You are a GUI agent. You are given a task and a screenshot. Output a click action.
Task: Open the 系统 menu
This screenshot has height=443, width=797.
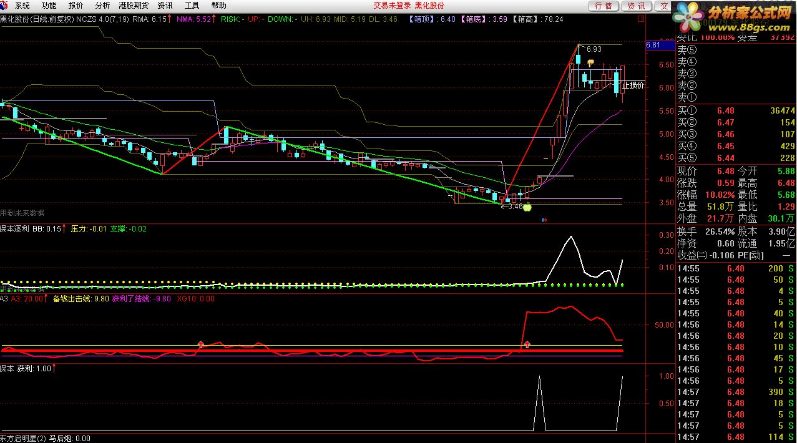point(22,5)
